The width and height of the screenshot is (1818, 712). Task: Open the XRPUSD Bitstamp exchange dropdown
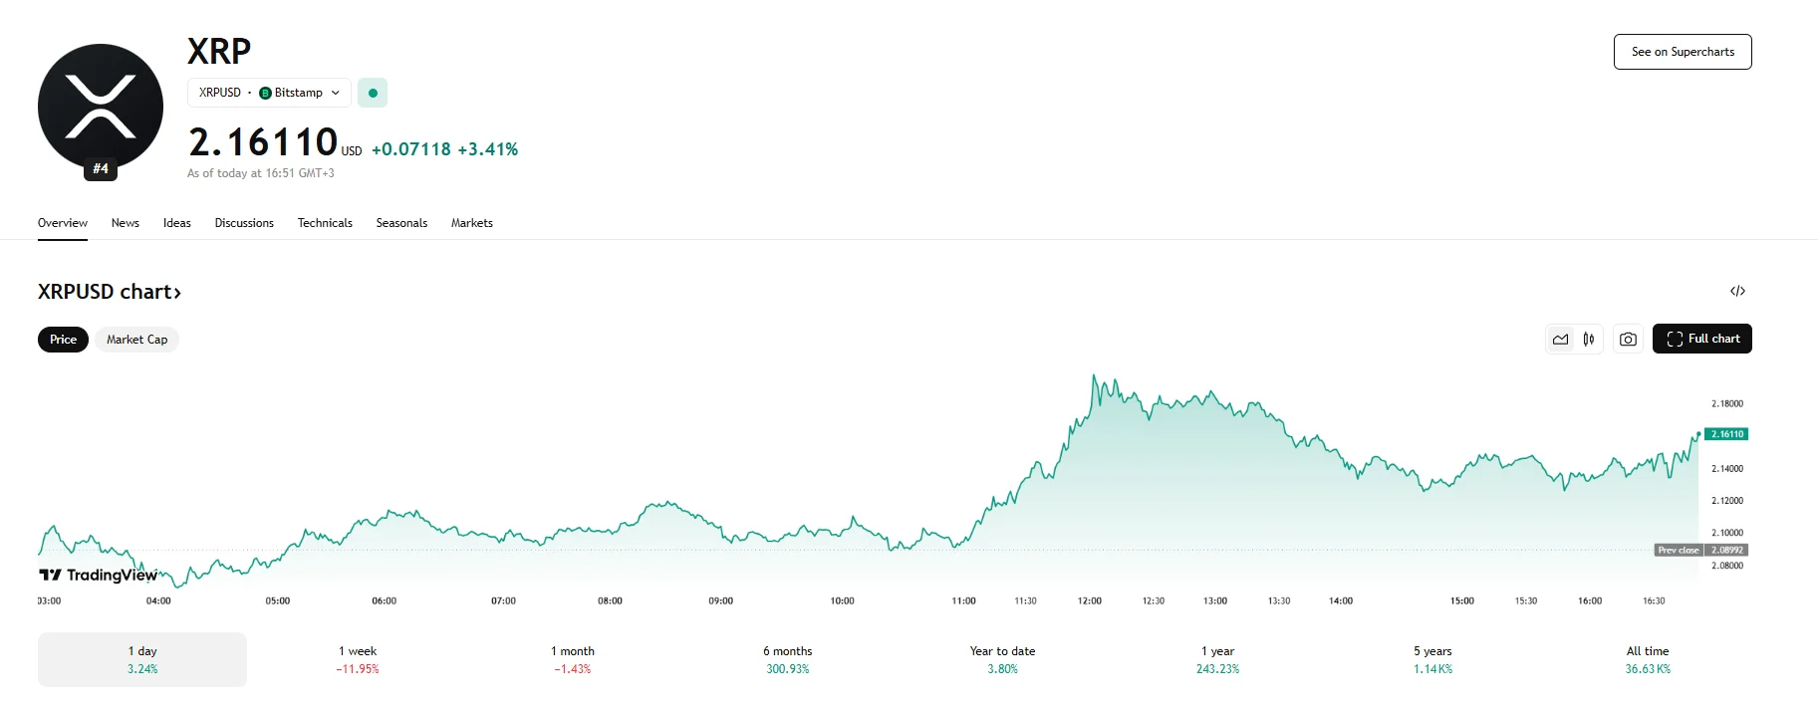pos(269,93)
